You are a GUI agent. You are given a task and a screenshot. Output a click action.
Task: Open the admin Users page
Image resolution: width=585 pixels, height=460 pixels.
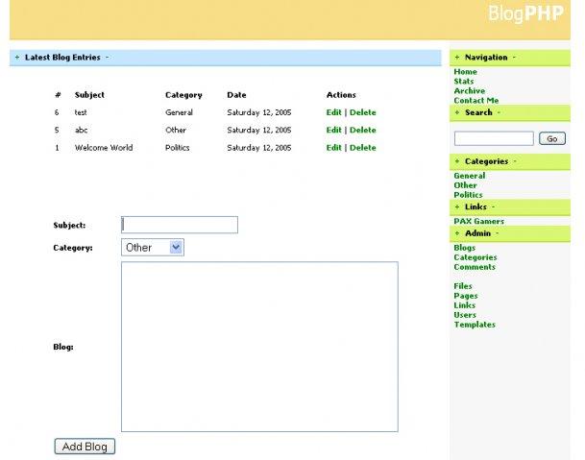(465, 315)
